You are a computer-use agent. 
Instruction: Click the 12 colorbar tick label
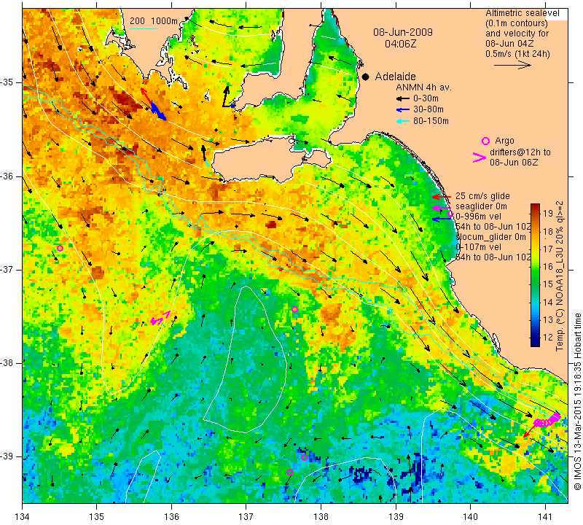tap(548, 338)
